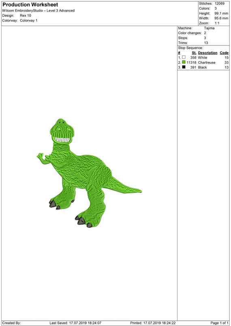The width and height of the screenshot is (231, 326).
Task: Click the 'Colorway 1' value
Action: pos(29,21)
